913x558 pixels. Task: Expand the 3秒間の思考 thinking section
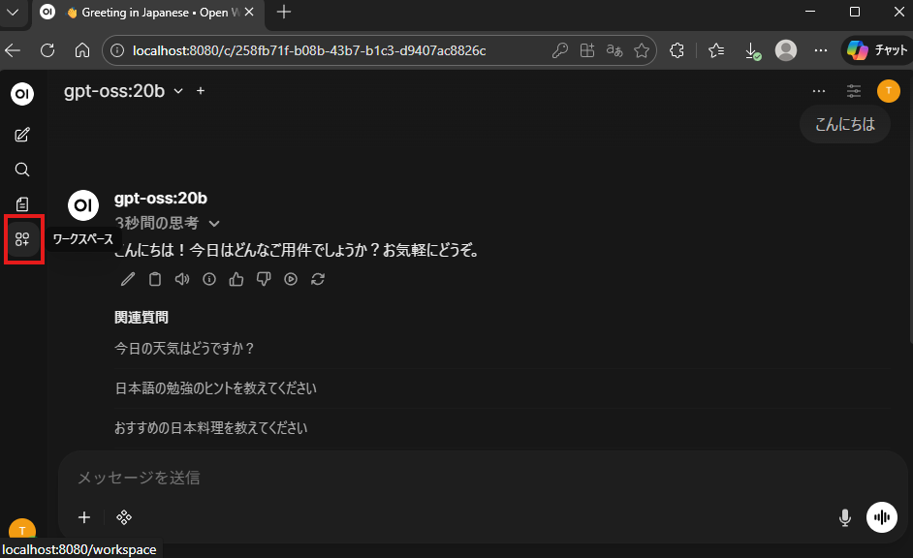(167, 223)
